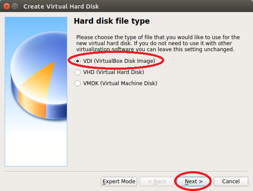This screenshot has width=253, height=191.
Task: Select the VDI radio button circle
Action: point(78,61)
